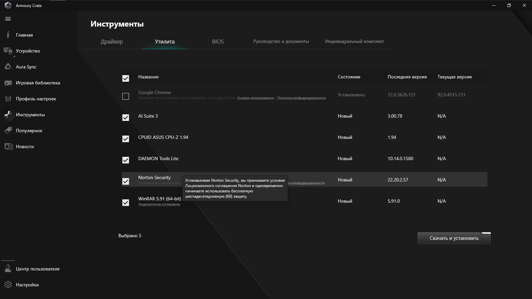
Task: Click version 22.20.2.57 cell
Action: click(x=398, y=180)
